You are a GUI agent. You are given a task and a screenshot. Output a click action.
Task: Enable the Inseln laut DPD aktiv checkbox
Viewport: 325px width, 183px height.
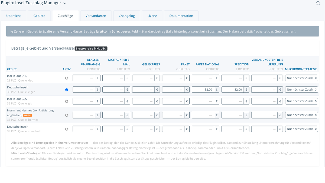(67, 78)
